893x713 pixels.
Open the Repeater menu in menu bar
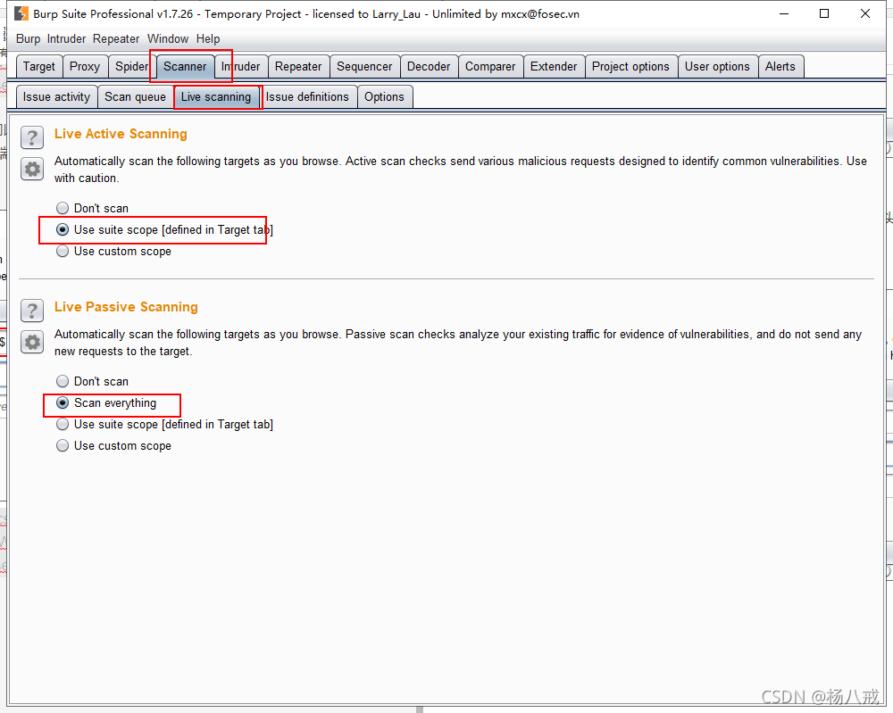tap(116, 38)
